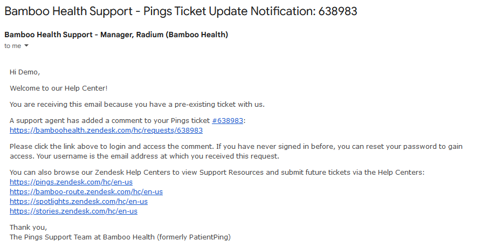Screen dimensions: 489x247
Task: Click the Pings Support Team signature line
Action: pos(120,237)
